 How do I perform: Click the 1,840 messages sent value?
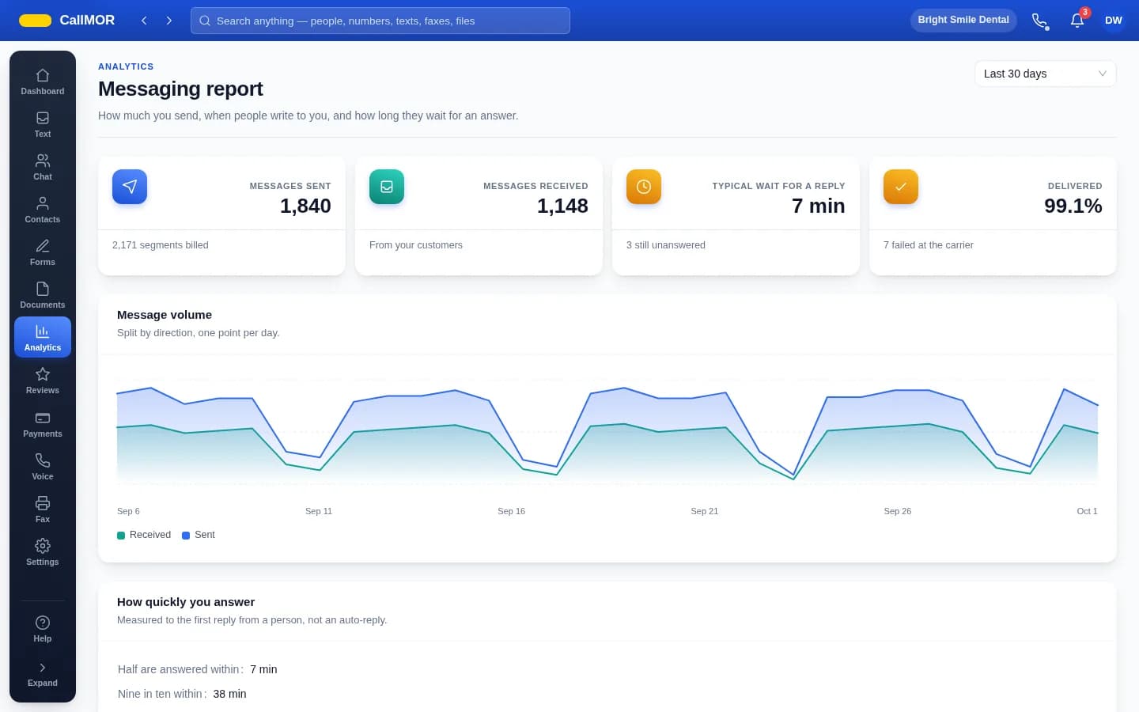(305, 206)
